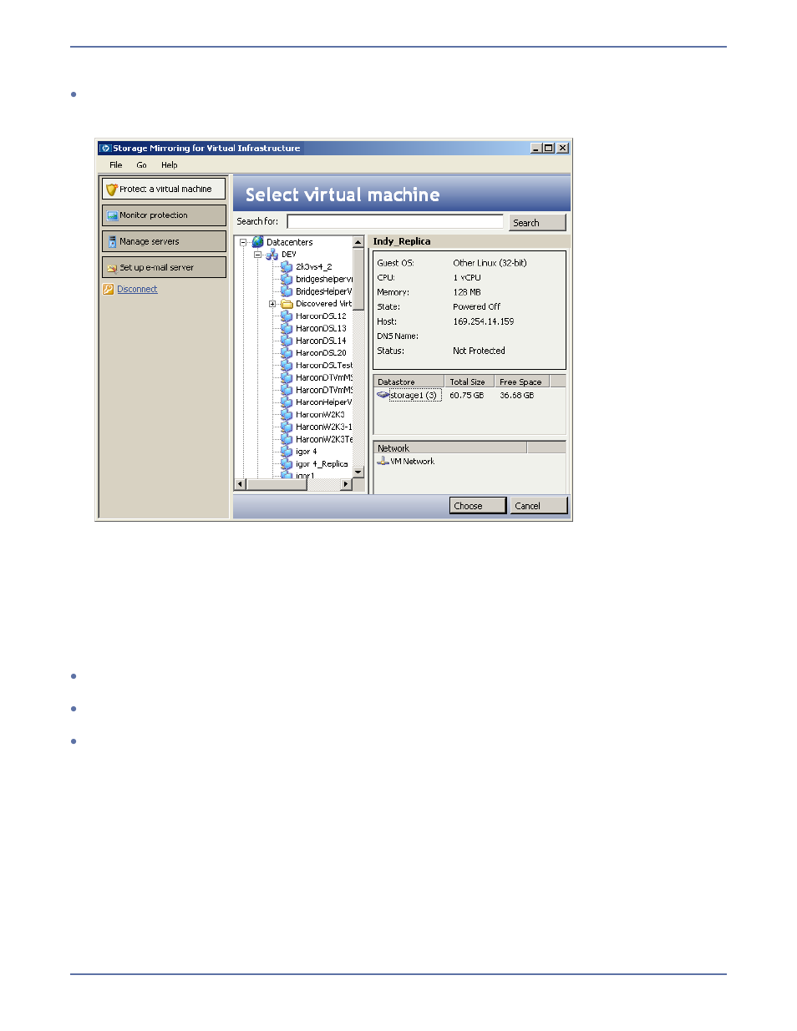Click the Datastore column header
The height and width of the screenshot is (1031, 797).
point(409,382)
